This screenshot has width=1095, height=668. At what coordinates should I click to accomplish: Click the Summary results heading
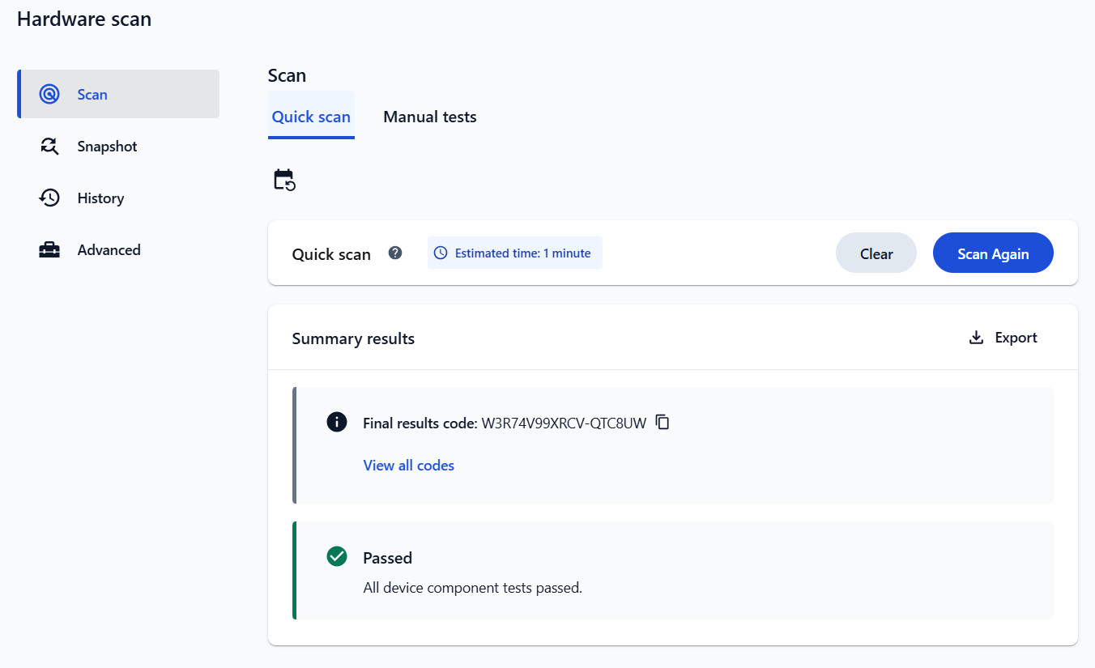(x=353, y=338)
